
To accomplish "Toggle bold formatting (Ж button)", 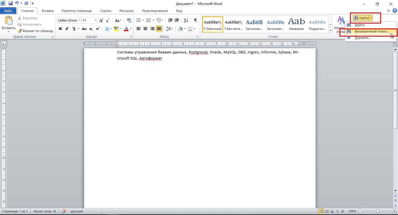I will pyautogui.click(x=60, y=29).
